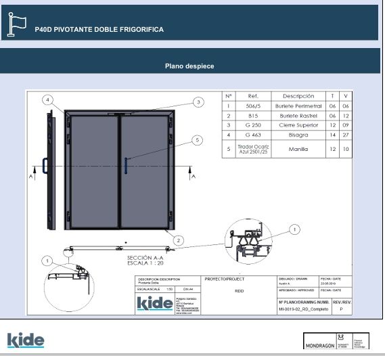Click the '14' value in the Bisagra row
Screen dimensions: 385x356
click(332, 135)
